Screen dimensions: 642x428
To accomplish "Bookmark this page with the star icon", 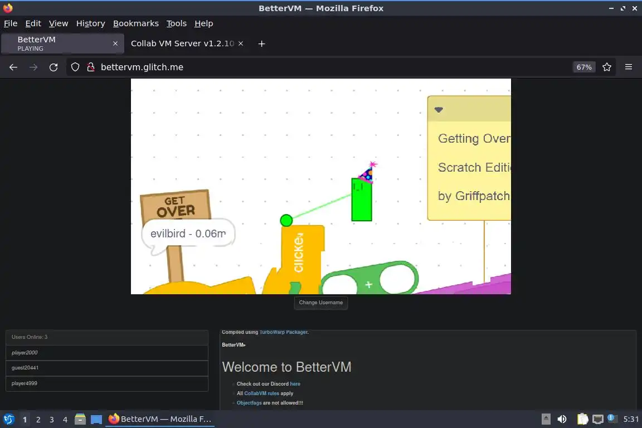I will (607, 67).
